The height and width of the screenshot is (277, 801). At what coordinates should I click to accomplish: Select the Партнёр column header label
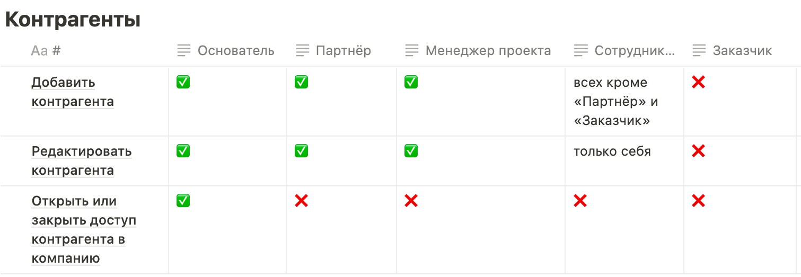pyautogui.click(x=344, y=51)
